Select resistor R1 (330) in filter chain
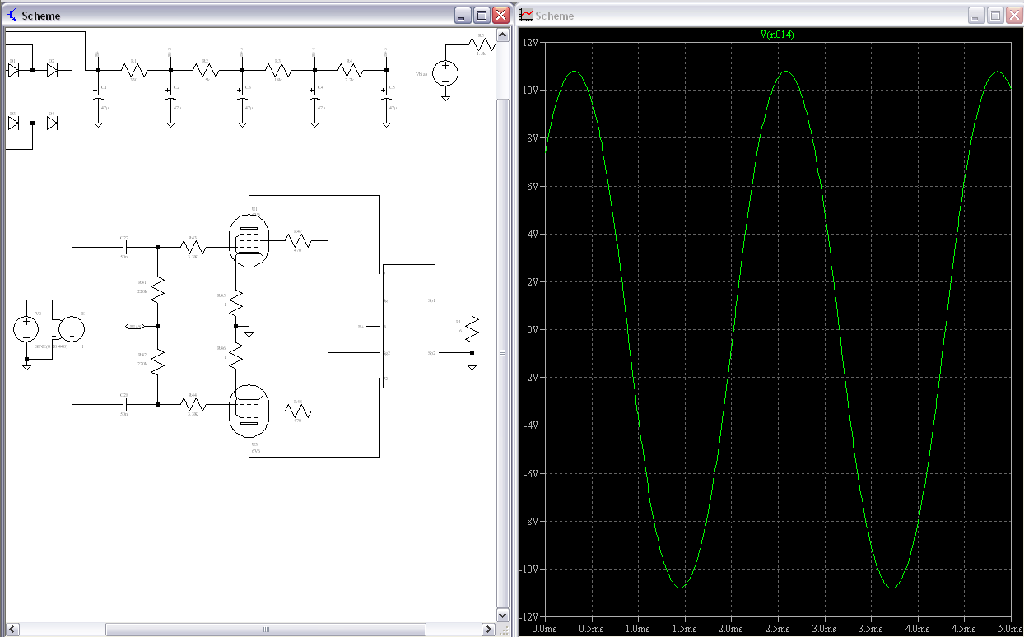Screen dimensions: 1024x637 [133, 70]
